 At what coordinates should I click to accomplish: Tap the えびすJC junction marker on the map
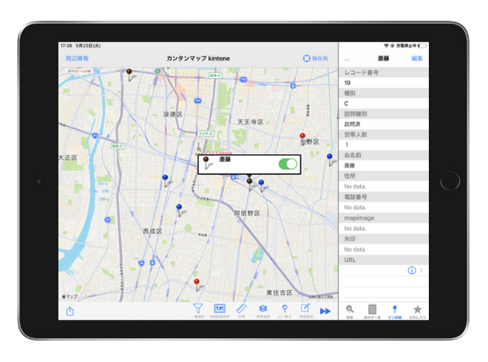[206, 133]
